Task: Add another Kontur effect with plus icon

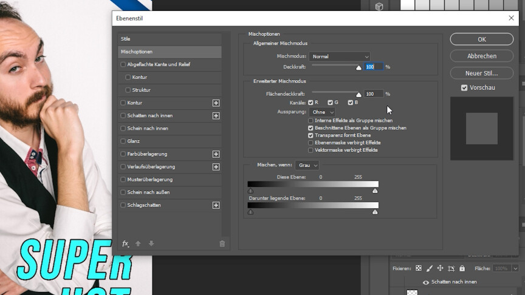Action: click(216, 103)
